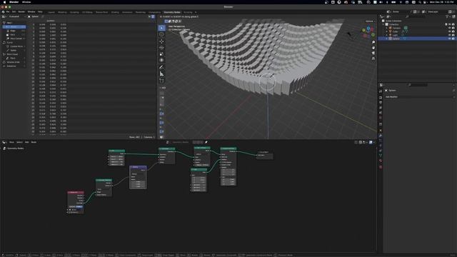Viewport: 457px width, 257px height.
Task: Open the Material properties tab
Action: [x=381, y=161]
